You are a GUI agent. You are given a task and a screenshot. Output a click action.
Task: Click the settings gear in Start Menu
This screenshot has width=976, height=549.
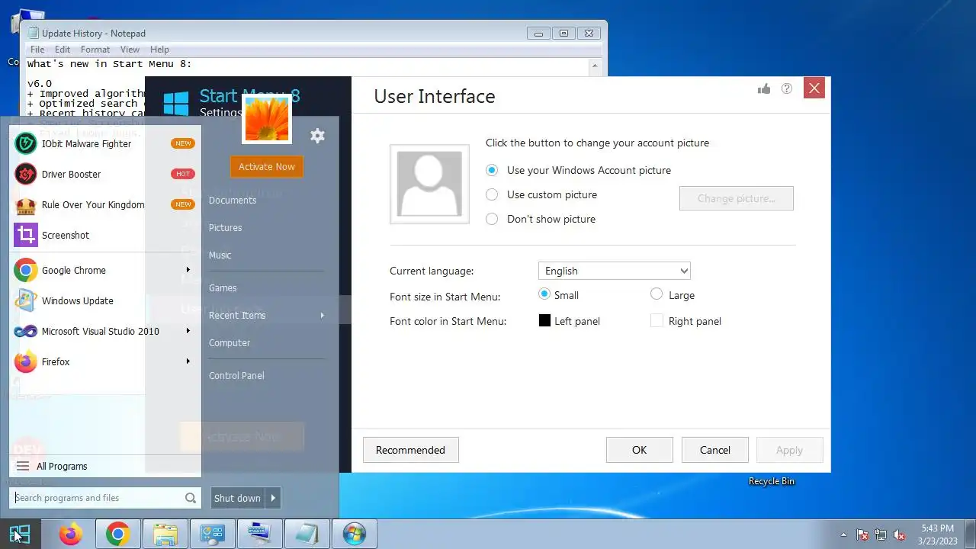click(317, 136)
